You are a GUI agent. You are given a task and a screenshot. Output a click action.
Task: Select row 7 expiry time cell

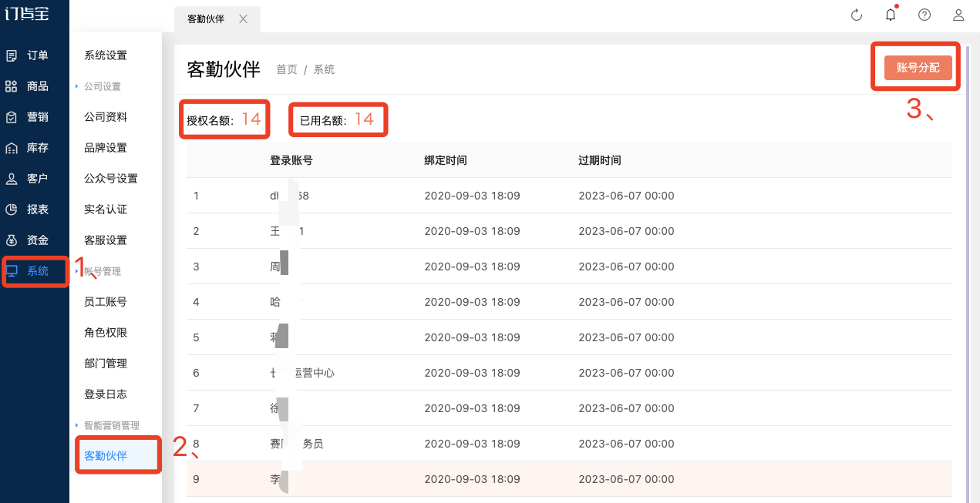626,408
